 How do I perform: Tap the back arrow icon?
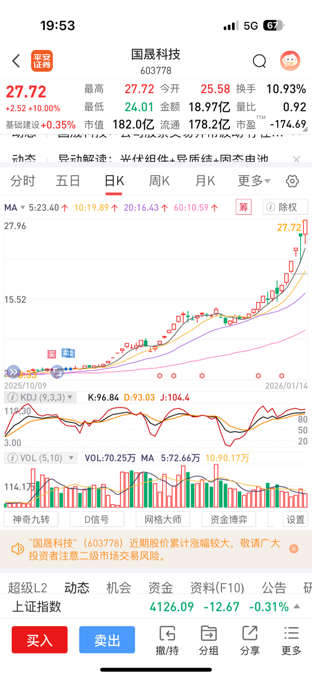(x=16, y=61)
